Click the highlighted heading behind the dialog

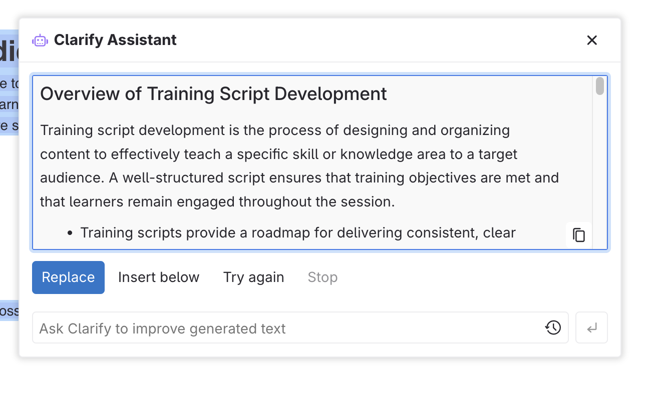coord(10,52)
